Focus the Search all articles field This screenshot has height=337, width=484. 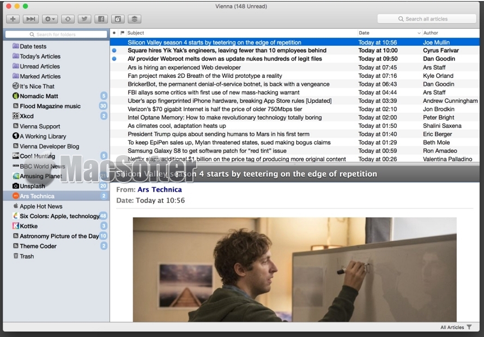(427, 19)
